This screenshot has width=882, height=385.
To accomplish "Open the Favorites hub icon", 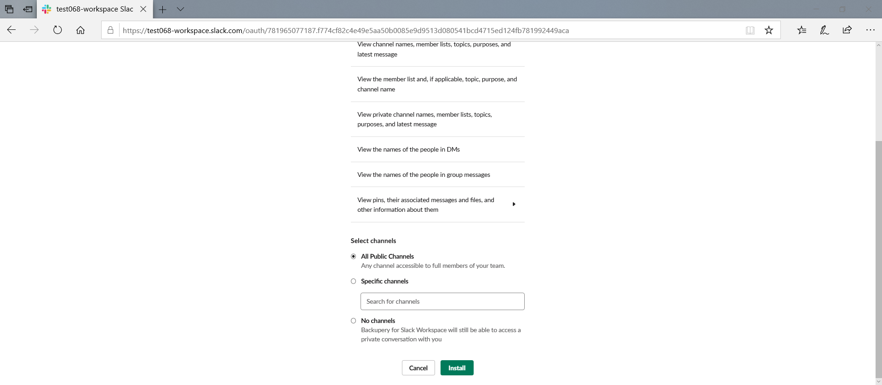I will tap(802, 30).
